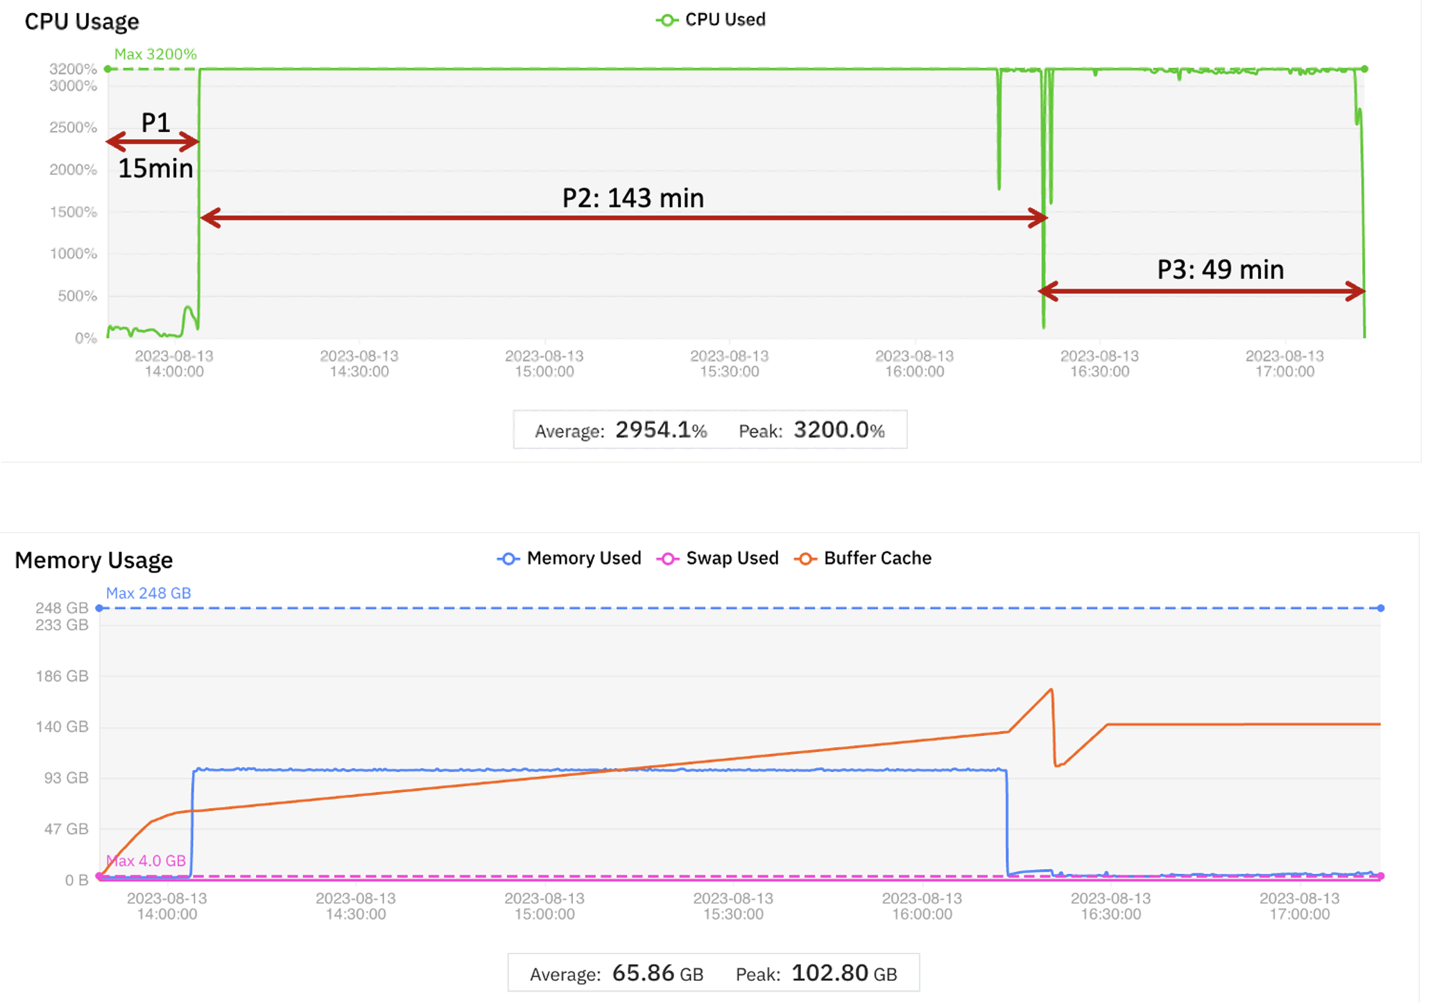The height and width of the screenshot is (1003, 1444).
Task: Click the 500% y-axis label
Action: coord(77,296)
